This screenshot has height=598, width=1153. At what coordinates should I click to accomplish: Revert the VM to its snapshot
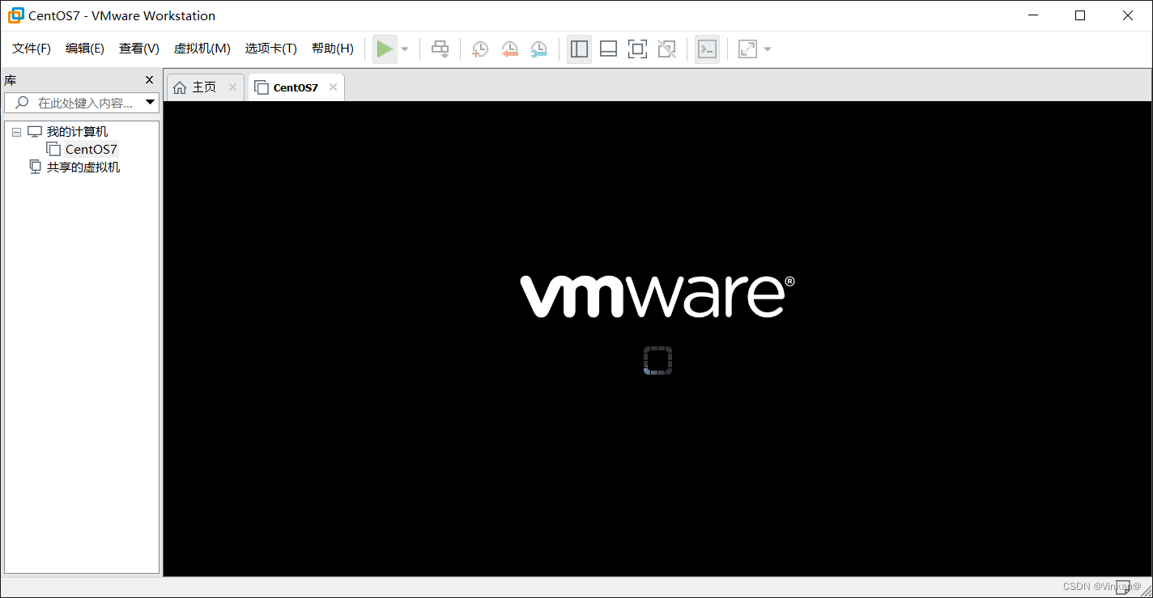(509, 49)
